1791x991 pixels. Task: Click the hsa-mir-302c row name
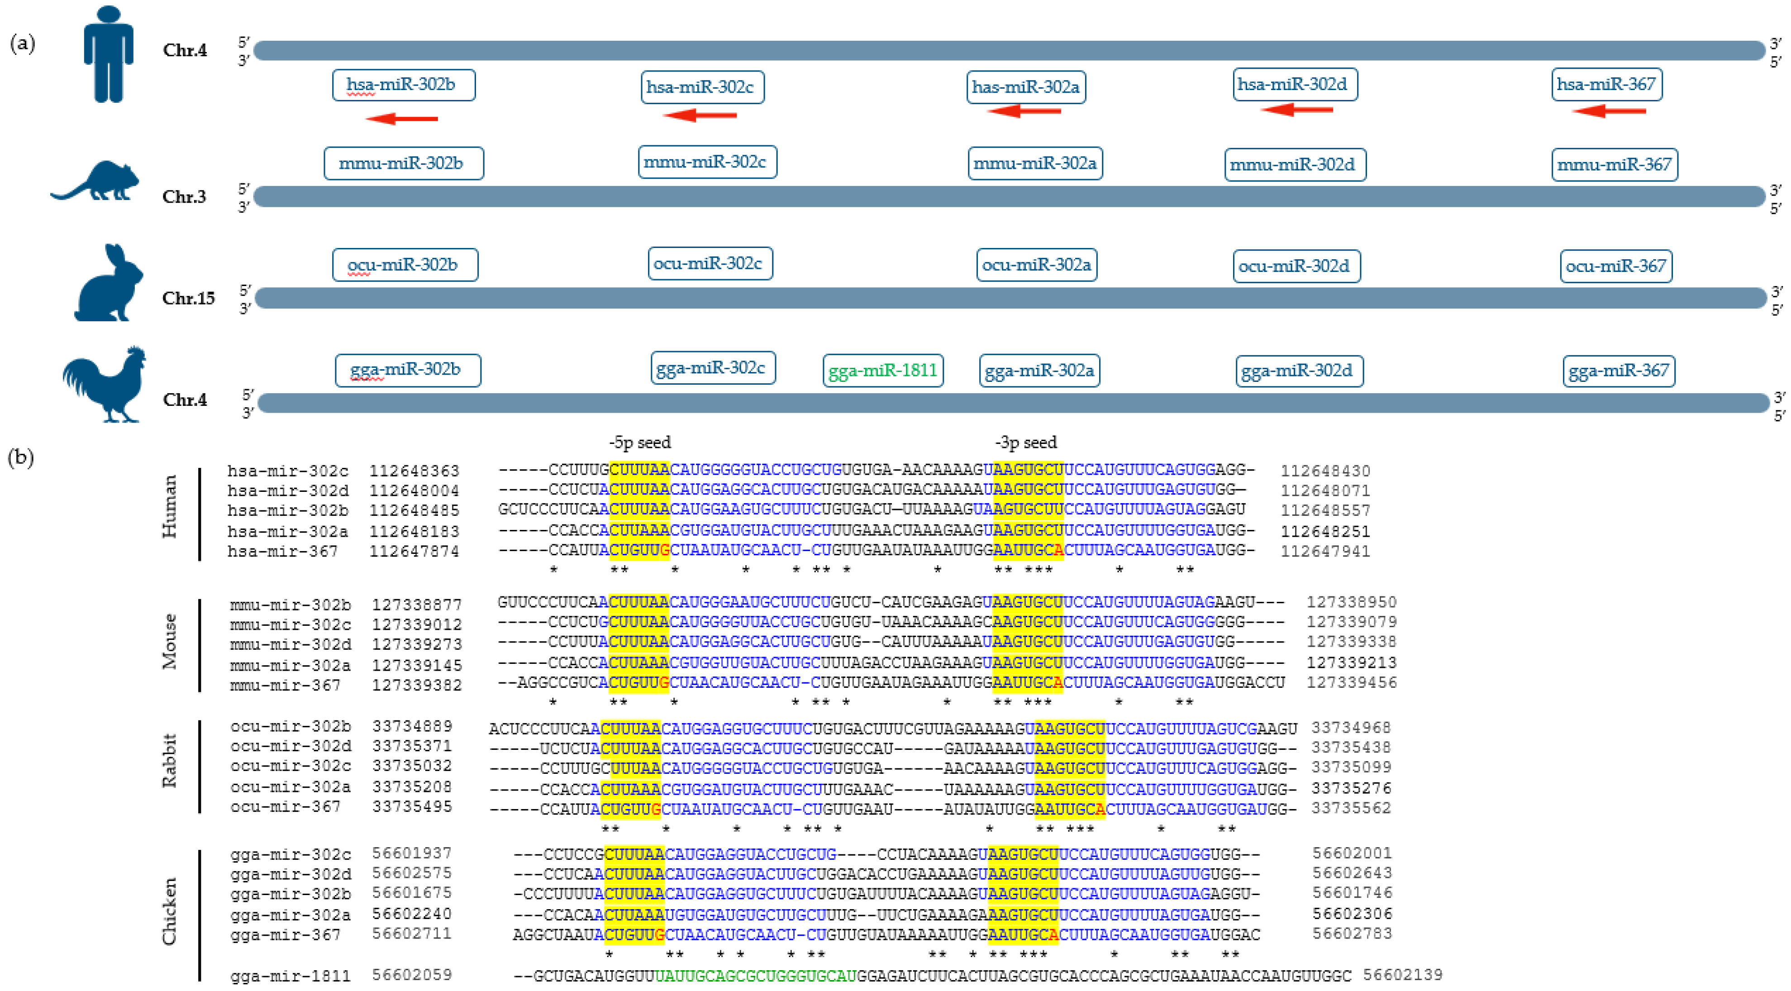(288, 472)
